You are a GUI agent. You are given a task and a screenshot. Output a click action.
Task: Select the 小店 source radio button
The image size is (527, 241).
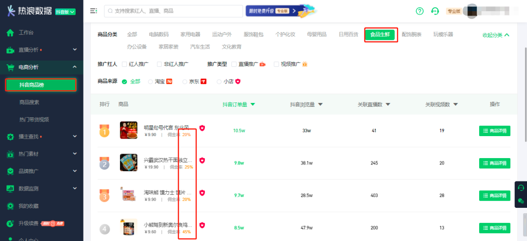(219, 81)
